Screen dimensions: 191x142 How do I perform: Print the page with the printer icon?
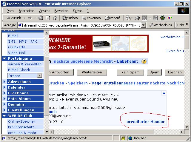[137, 18]
